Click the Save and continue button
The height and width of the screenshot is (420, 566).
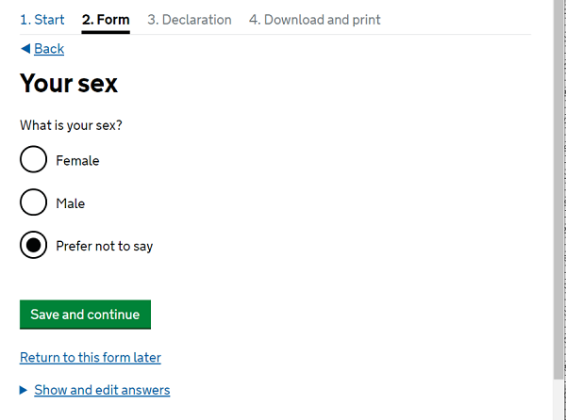85,315
